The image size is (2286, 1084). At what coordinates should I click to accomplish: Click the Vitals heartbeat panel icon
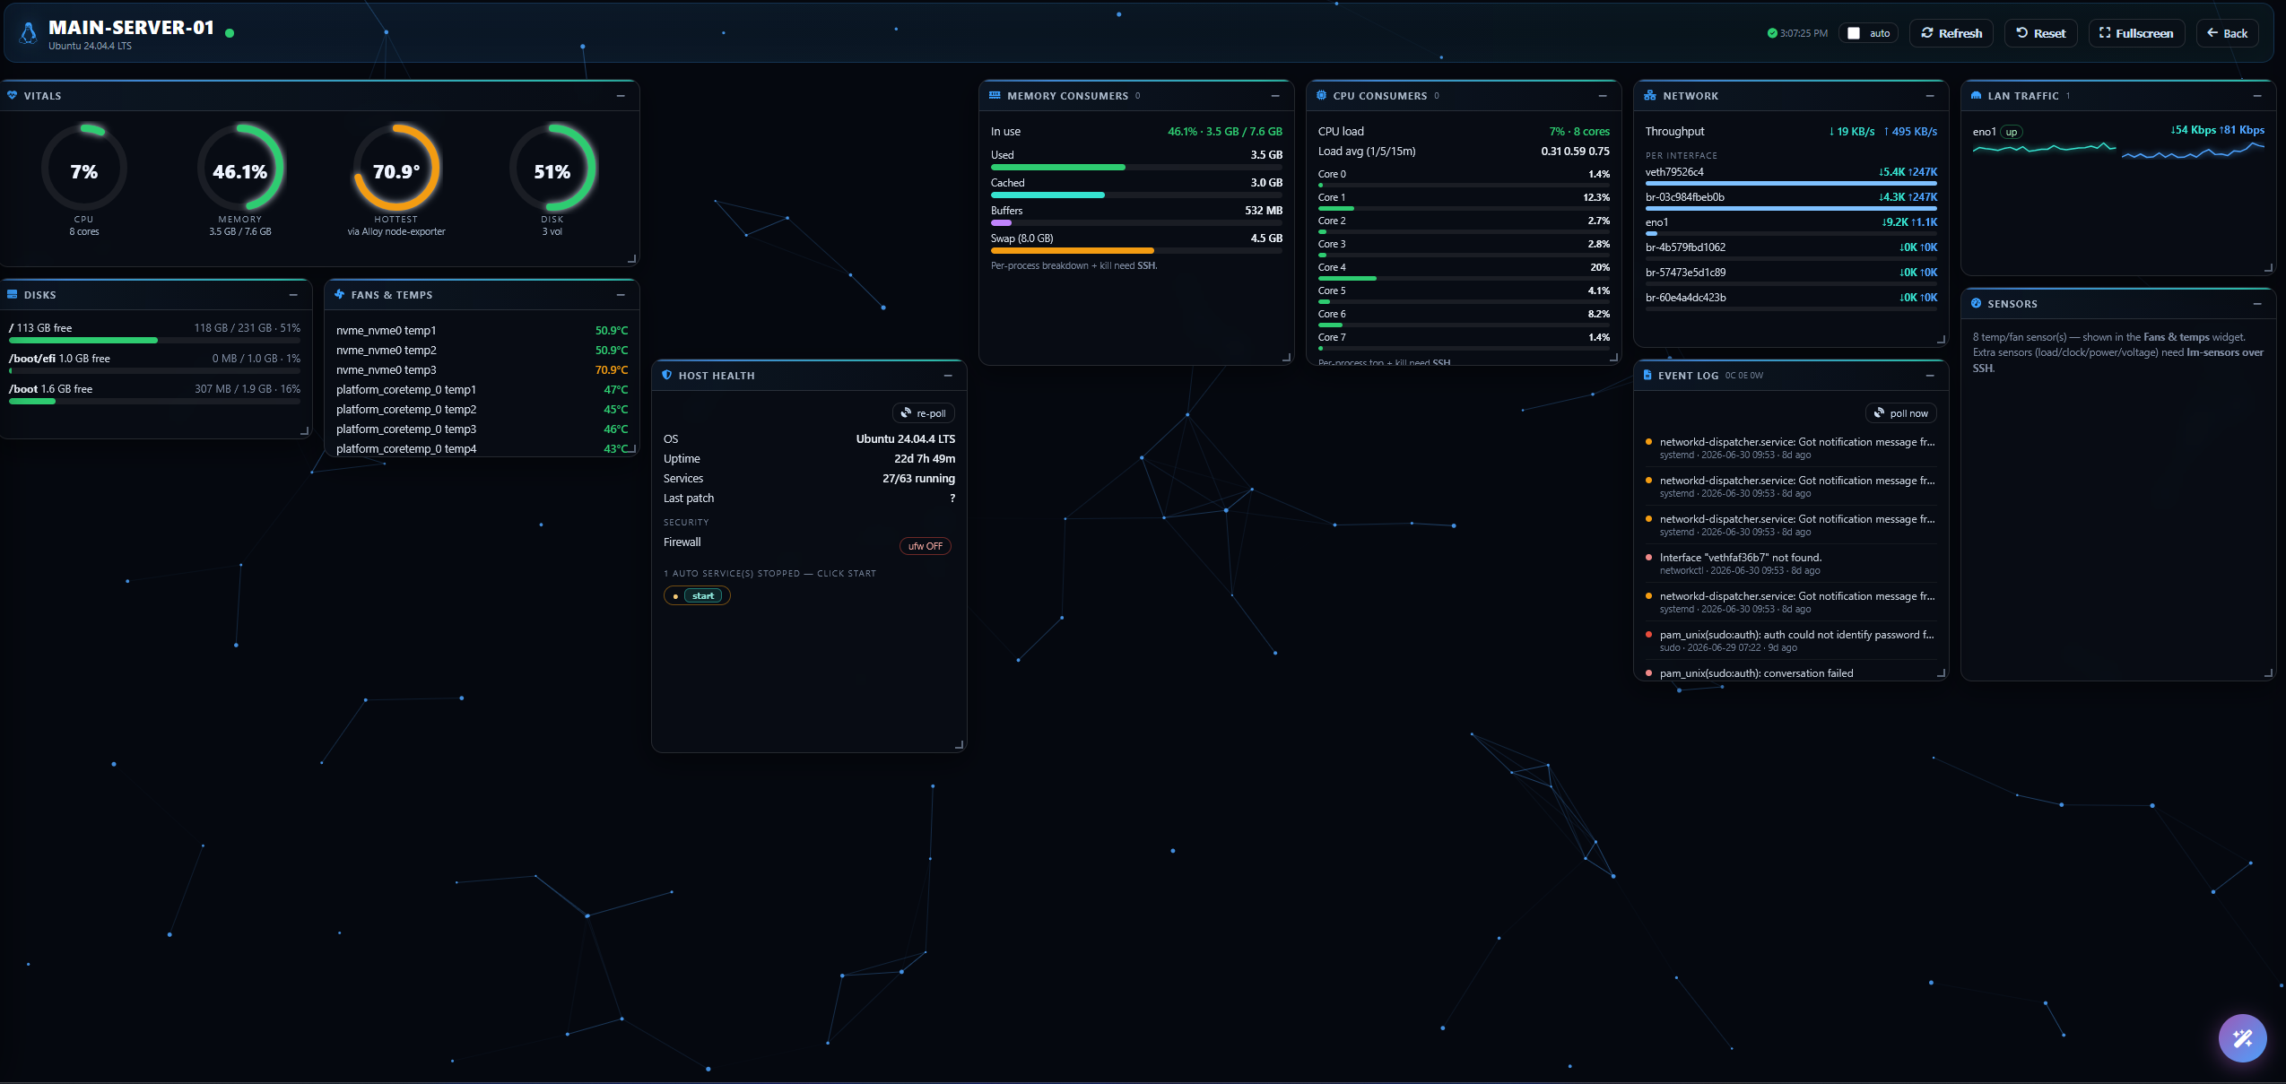(x=13, y=95)
